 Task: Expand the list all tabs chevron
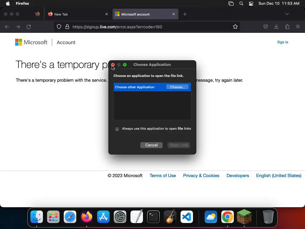point(287,14)
